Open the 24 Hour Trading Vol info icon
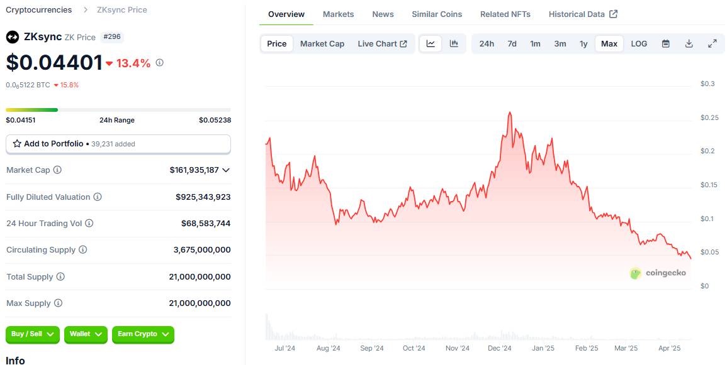This screenshot has width=727, height=365. [89, 223]
